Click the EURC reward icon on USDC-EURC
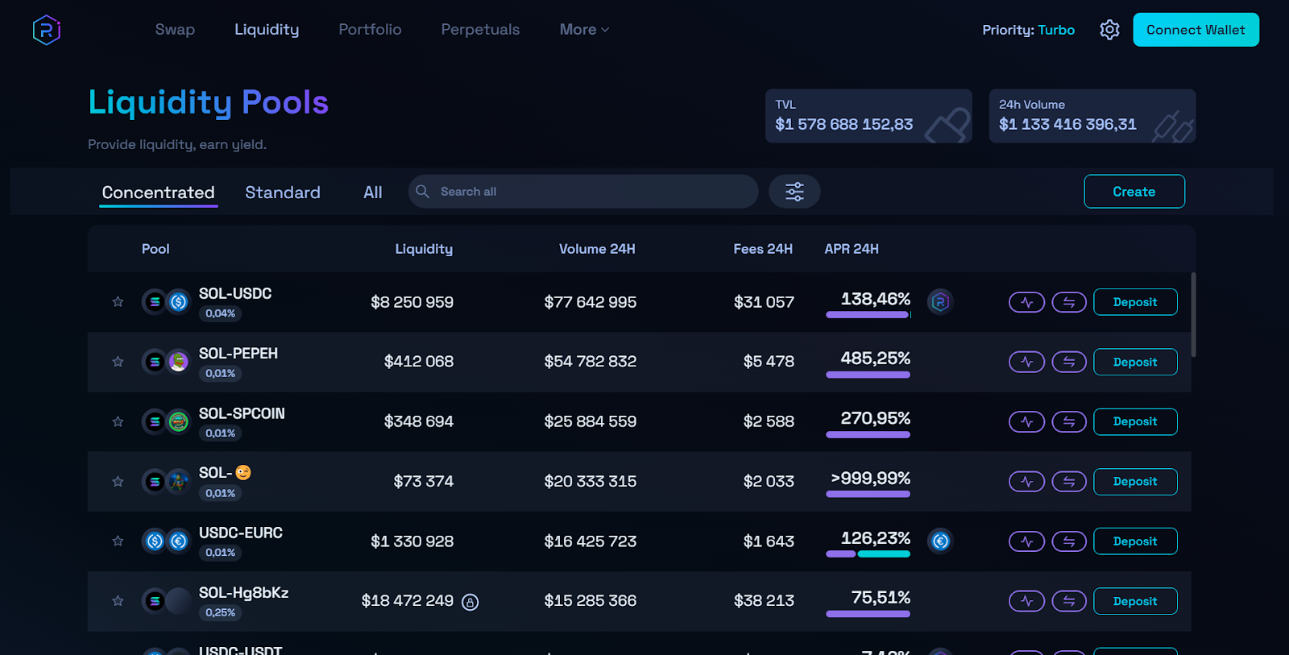 tap(940, 541)
